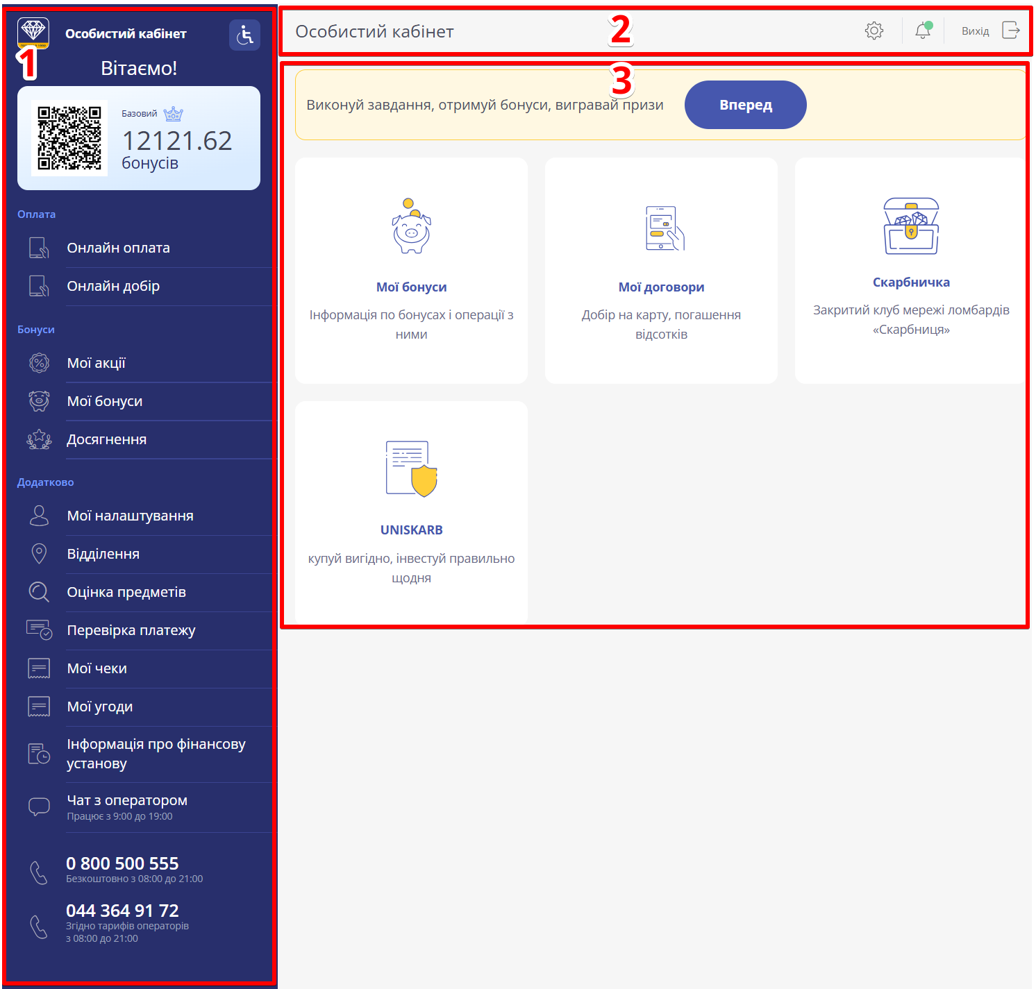Click the magnifier icon beside Оцінка предметів
The image size is (1036, 989).
click(x=39, y=591)
